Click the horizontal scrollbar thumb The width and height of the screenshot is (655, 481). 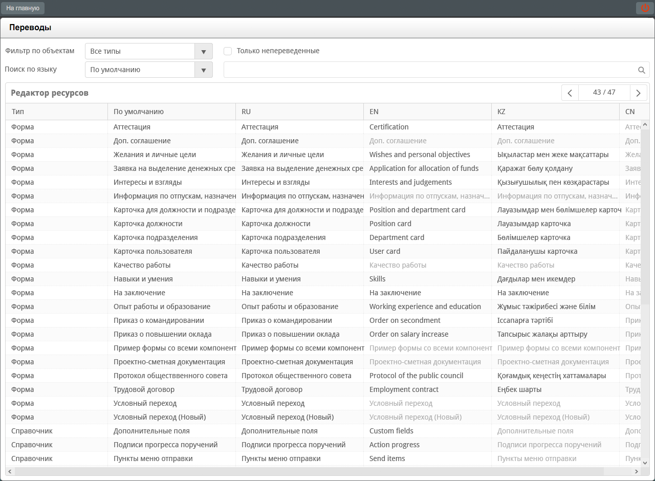click(x=309, y=471)
